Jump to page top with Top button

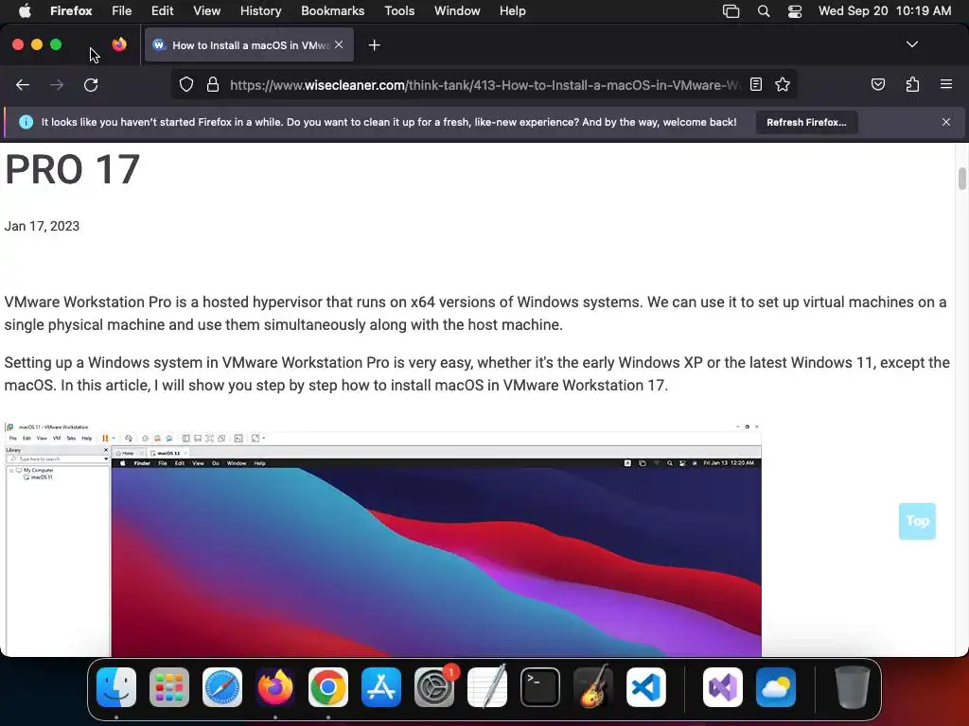tap(917, 521)
